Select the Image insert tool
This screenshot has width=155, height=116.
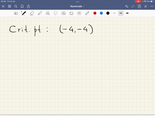(x=71, y=13)
